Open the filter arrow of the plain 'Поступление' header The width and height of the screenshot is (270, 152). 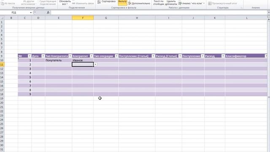[x=202, y=56]
